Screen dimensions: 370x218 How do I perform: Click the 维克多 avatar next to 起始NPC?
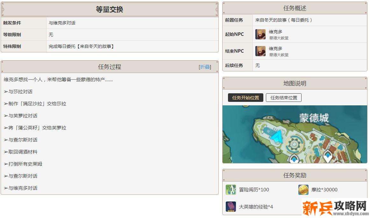260,35
